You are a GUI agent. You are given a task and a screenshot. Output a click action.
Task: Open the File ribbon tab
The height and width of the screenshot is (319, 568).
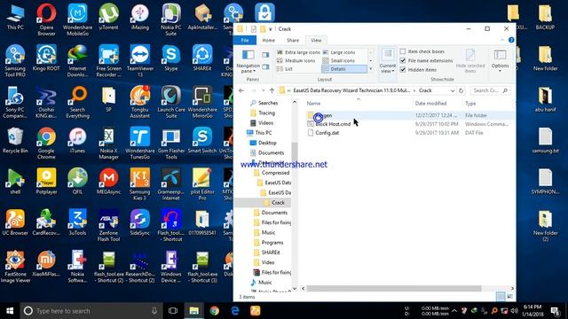[x=245, y=40]
